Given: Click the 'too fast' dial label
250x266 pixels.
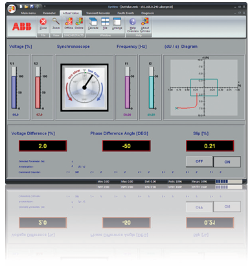Looking at the screenshot, I should coord(94,73).
